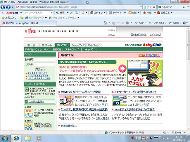
Task: Click the パスワード input field
Action: pos(44,64)
